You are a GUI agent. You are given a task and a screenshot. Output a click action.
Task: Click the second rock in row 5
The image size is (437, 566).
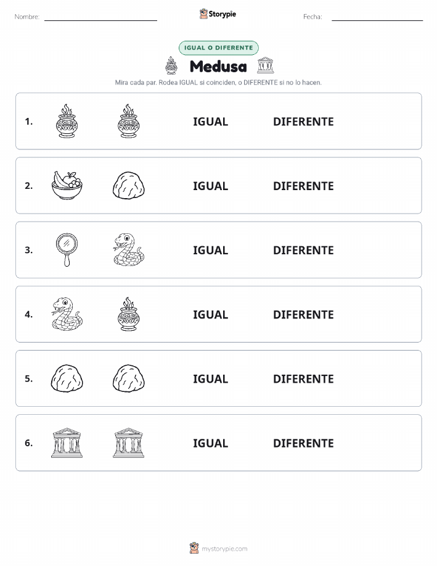click(129, 378)
